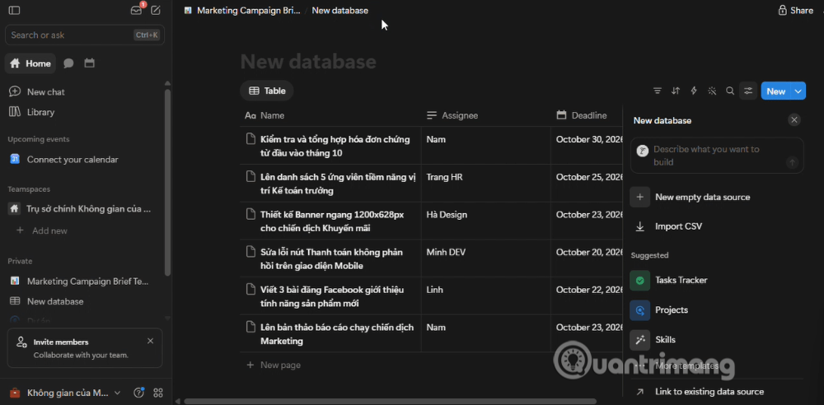This screenshot has height=405, width=824.
Task: Open help question mark icon
Action: coord(138,393)
